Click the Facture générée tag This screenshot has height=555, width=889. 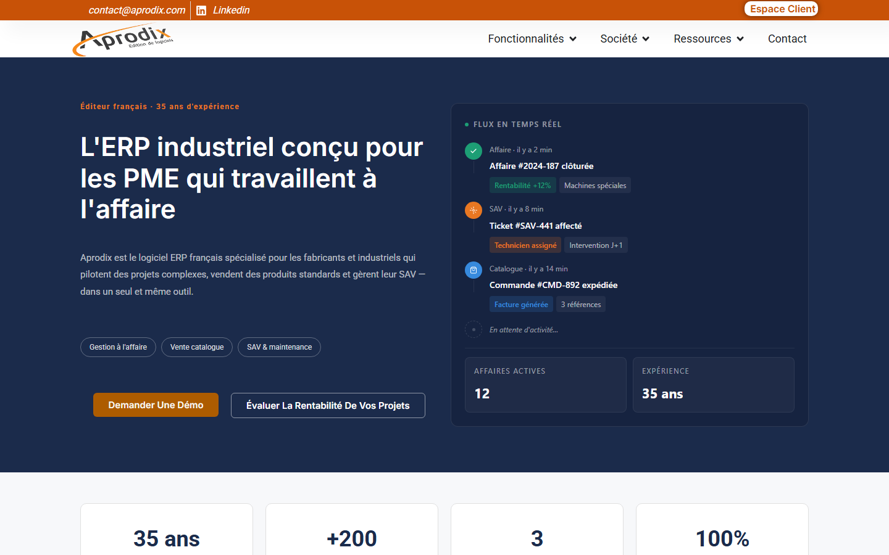[x=521, y=305]
